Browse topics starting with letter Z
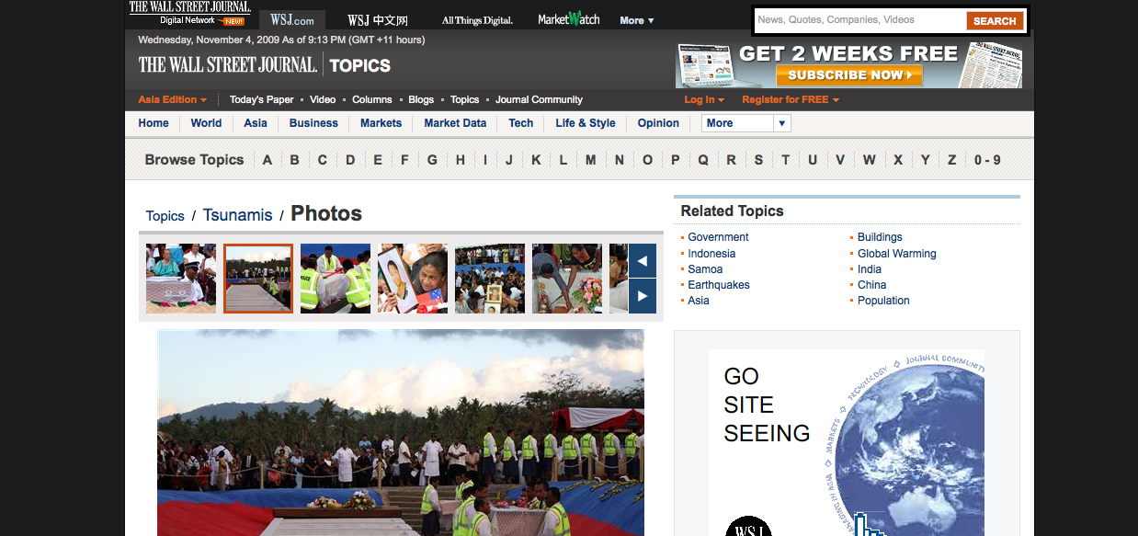Viewport: 1138px width, 536px height. [x=952, y=160]
